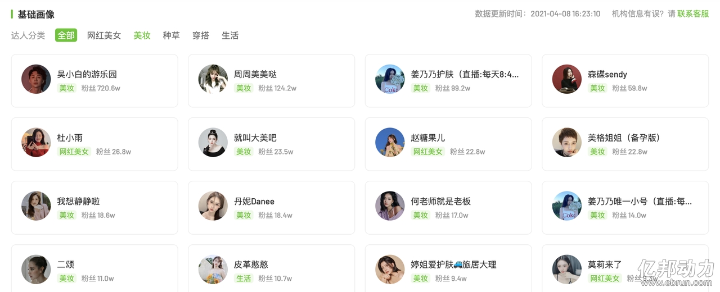The height and width of the screenshot is (292, 720).
Task: Open 二颂 influencer card
Action: click(x=94, y=270)
